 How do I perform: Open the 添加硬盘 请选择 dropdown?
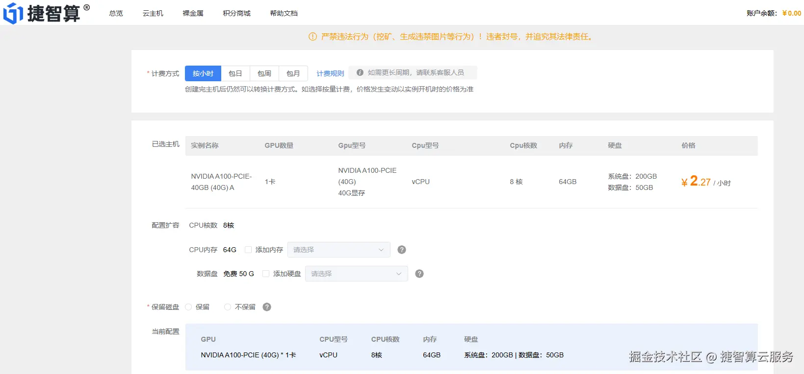[357, 274]
